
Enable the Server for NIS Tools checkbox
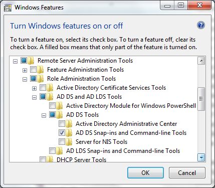pos(62,141)
